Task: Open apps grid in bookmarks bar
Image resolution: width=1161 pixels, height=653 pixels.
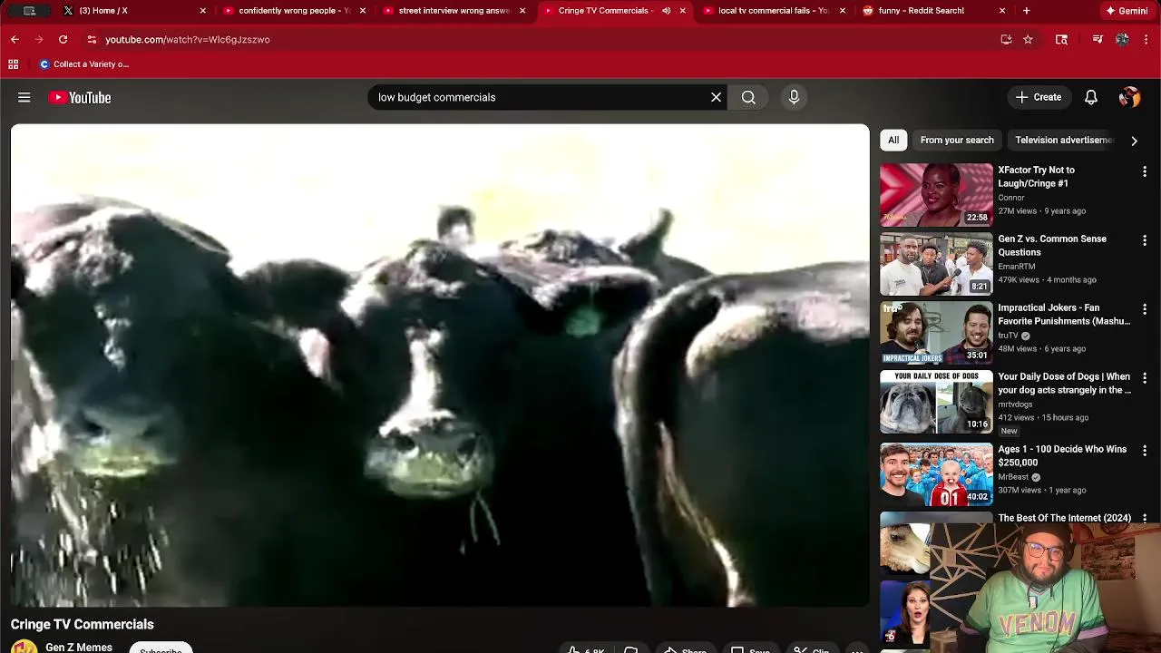Action: (x=14, y=64)
